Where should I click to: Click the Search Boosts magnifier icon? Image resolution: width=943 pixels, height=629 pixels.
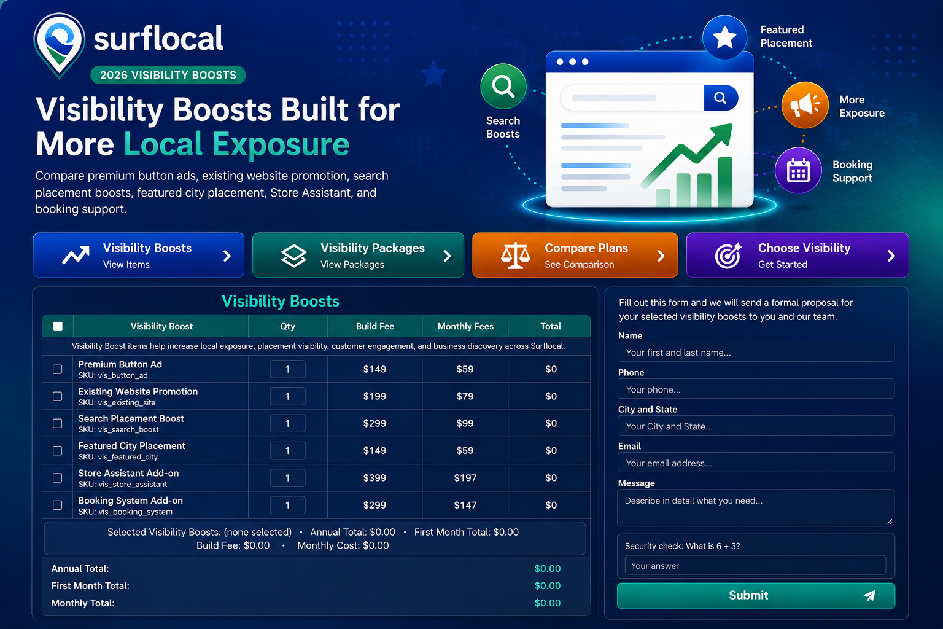pos(503,87)
